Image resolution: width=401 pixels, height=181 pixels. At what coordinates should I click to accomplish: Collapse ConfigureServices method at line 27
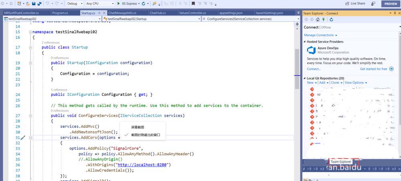point(30,116)
